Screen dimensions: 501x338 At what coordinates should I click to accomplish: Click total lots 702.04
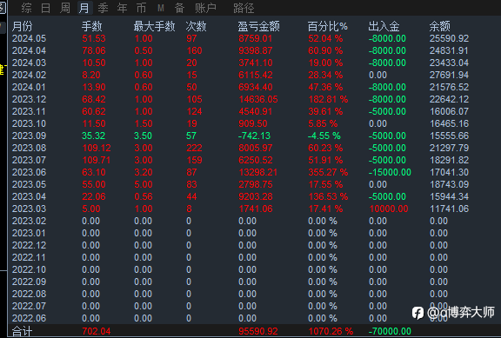pyautogui.click(x=97, y=331)
